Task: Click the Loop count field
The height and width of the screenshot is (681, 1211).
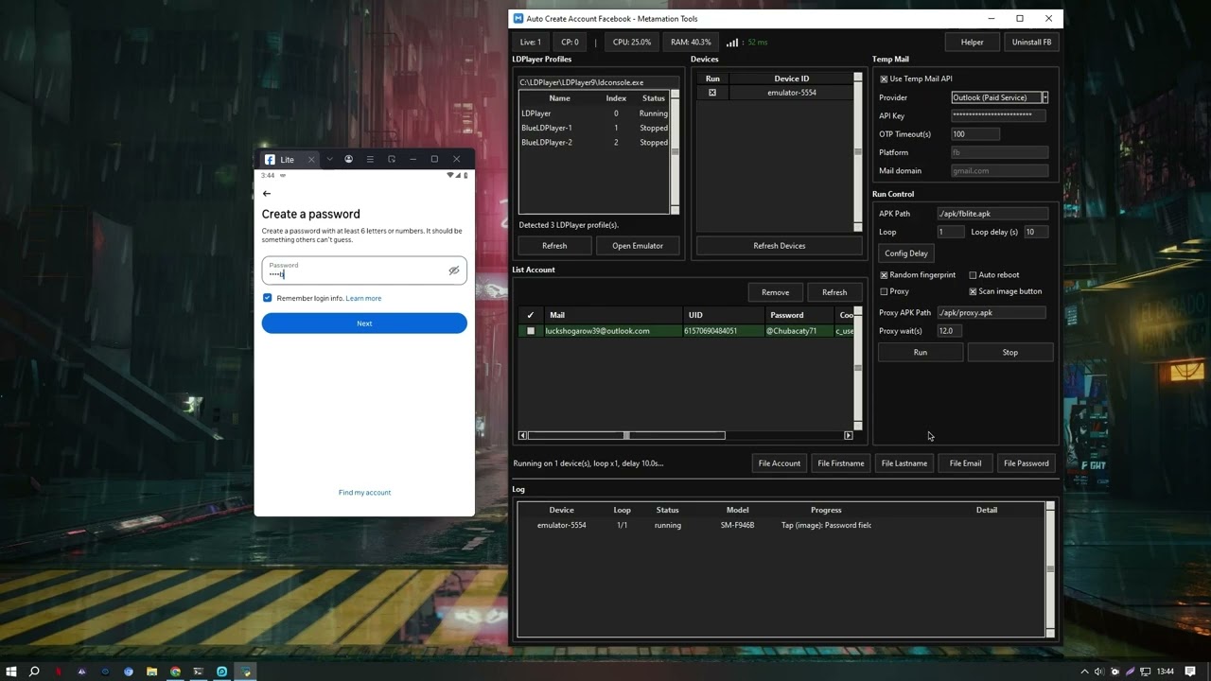Action: coord(950,232)
